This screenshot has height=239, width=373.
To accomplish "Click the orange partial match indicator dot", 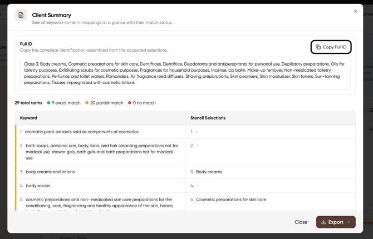I will pyautogui.click(x=87, y=103).
